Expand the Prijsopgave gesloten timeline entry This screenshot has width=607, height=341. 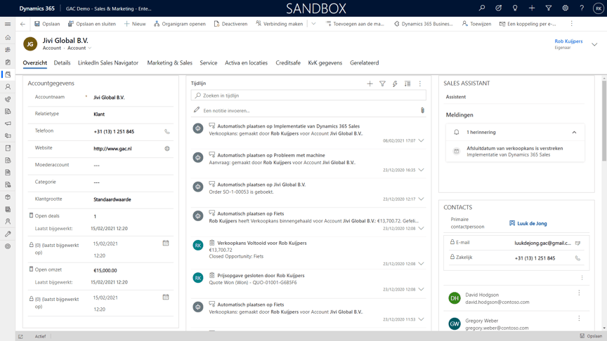(421, 289)
